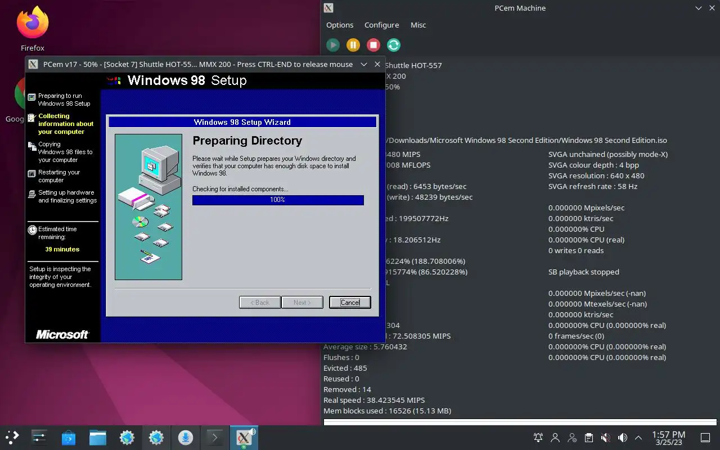Show desktop using the square corner icon
Screen dimensions: 720x450
[705, 438]
